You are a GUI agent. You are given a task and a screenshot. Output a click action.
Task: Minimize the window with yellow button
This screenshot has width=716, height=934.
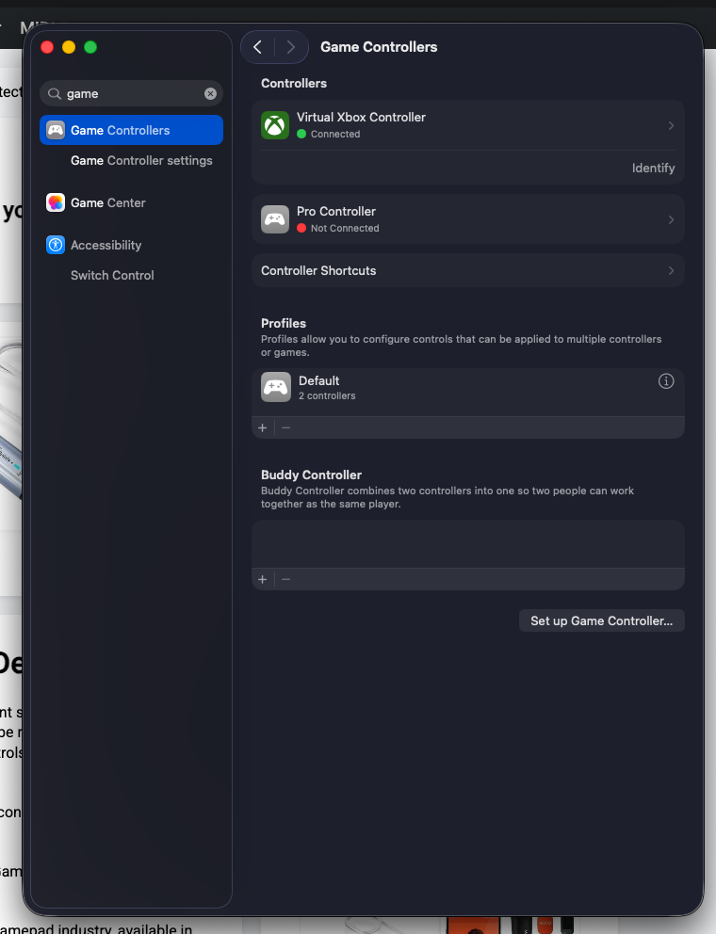pyautogui.click(x=69, y=47)
